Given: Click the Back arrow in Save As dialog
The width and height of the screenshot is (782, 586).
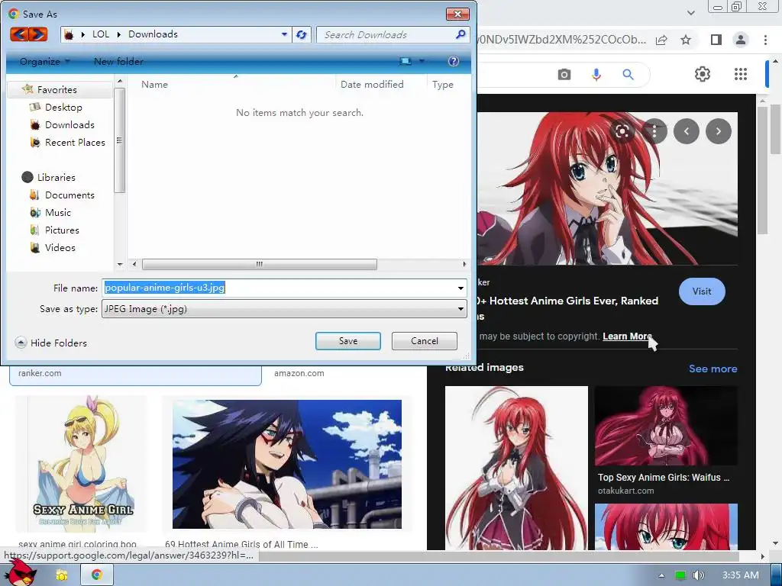Looking at the screenshot, I should click(19, 34).
